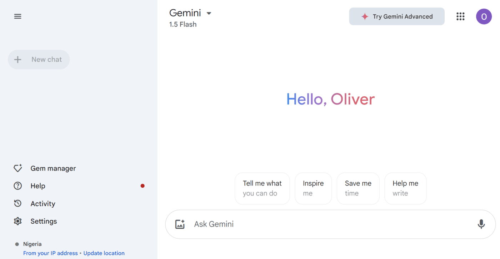
Task: Open the Google apps grid icon
Action: click(x=460, y=16)
